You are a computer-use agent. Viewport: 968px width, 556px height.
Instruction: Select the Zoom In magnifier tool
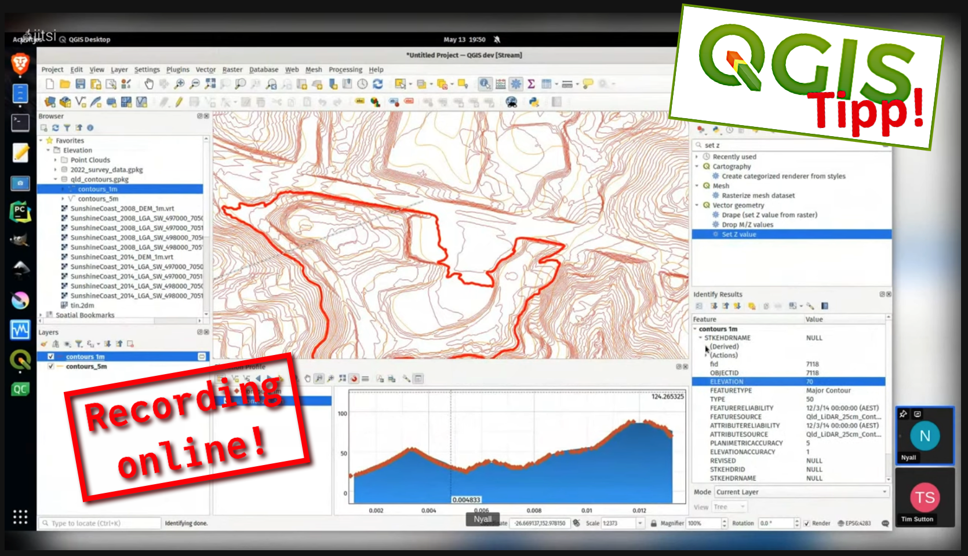pos(180,84)
